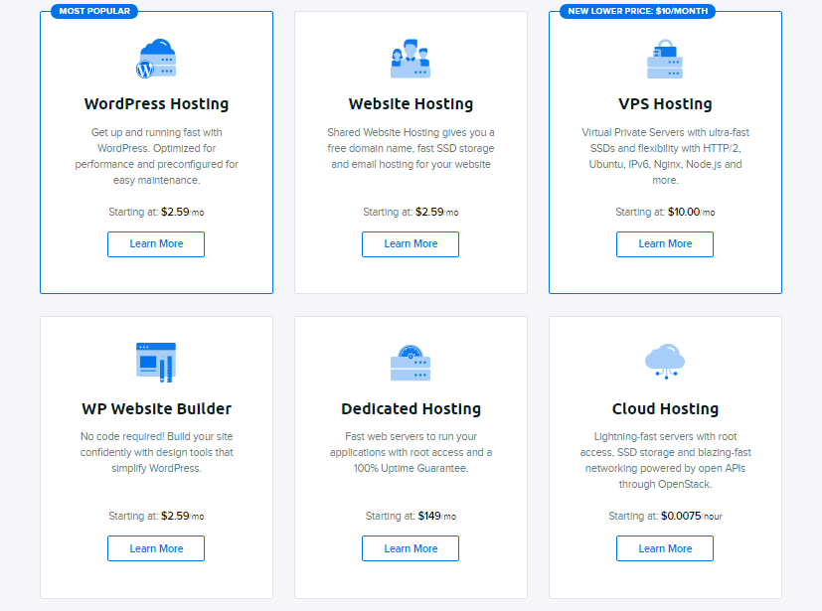
Task: Select the WordPress Hosting heading
Action: tap(156, 103)
